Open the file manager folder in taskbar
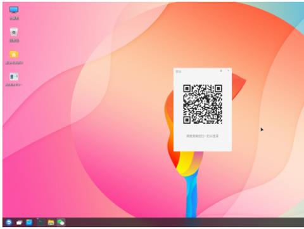The height and width of the screenshot is (229, 304). (x=51, y=222)
